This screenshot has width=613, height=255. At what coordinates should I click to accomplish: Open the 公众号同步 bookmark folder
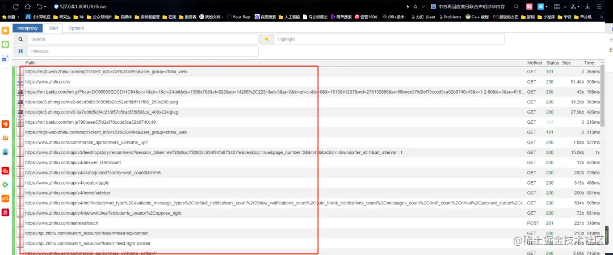click(x=99, y=17)
